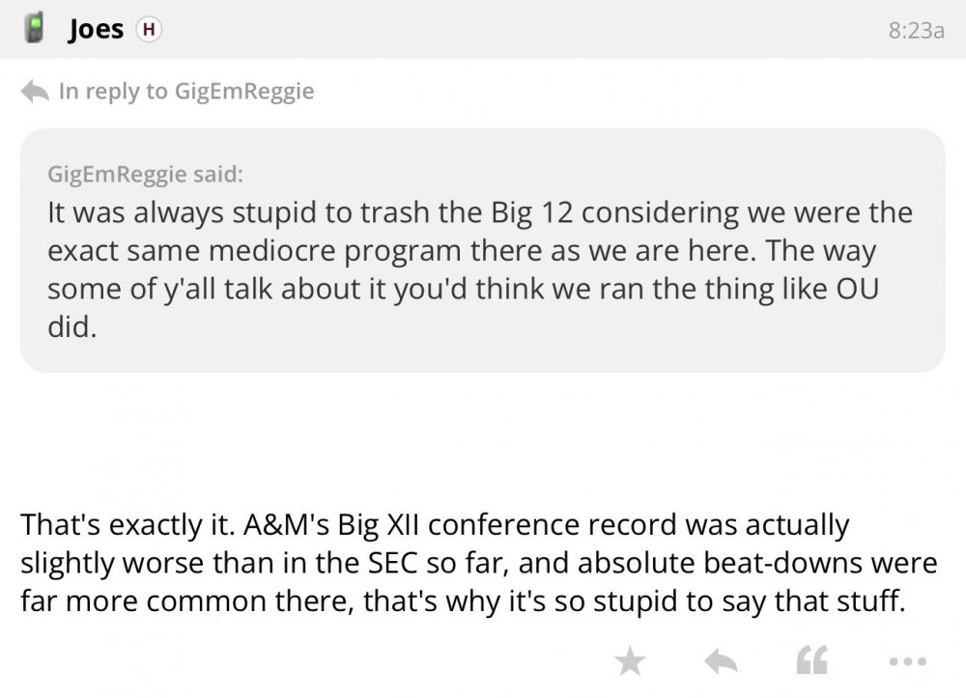
Task: Open Joes' user profile from the username
Action: click(x=97, y=30)
